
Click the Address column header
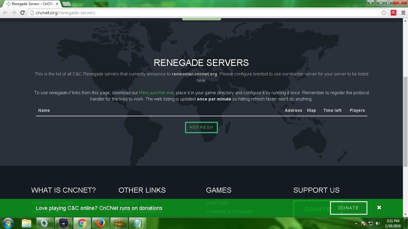pos(293,110)
